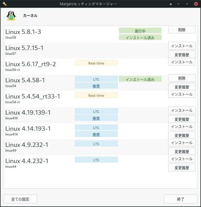Click package name linux49
This screenshot has width=201, height=207.
tap(11, 151)
